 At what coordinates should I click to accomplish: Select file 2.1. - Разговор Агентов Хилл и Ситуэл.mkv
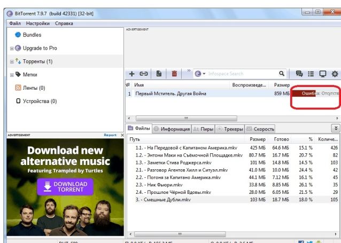coord(182,170)
